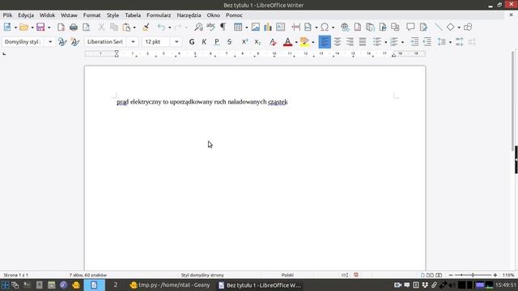
Task: Click Styl domyślny strony in status bar
Action: tap(202, 275)
